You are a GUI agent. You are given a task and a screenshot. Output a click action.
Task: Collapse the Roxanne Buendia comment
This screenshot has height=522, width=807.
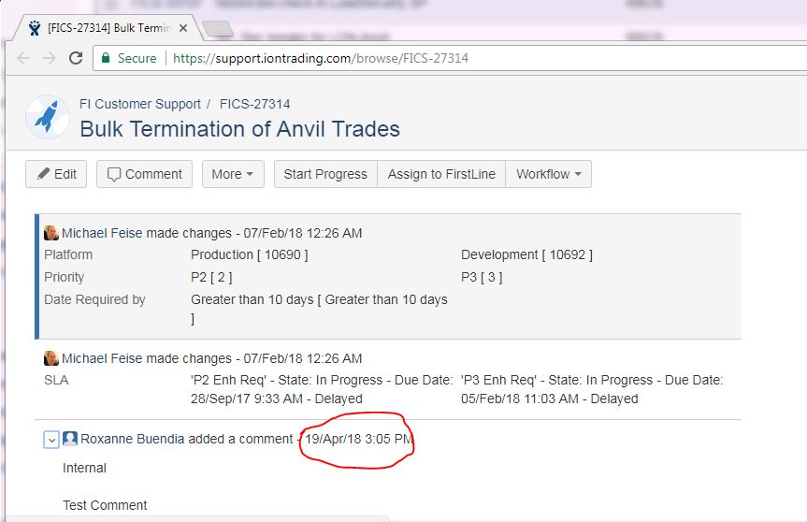51,440
